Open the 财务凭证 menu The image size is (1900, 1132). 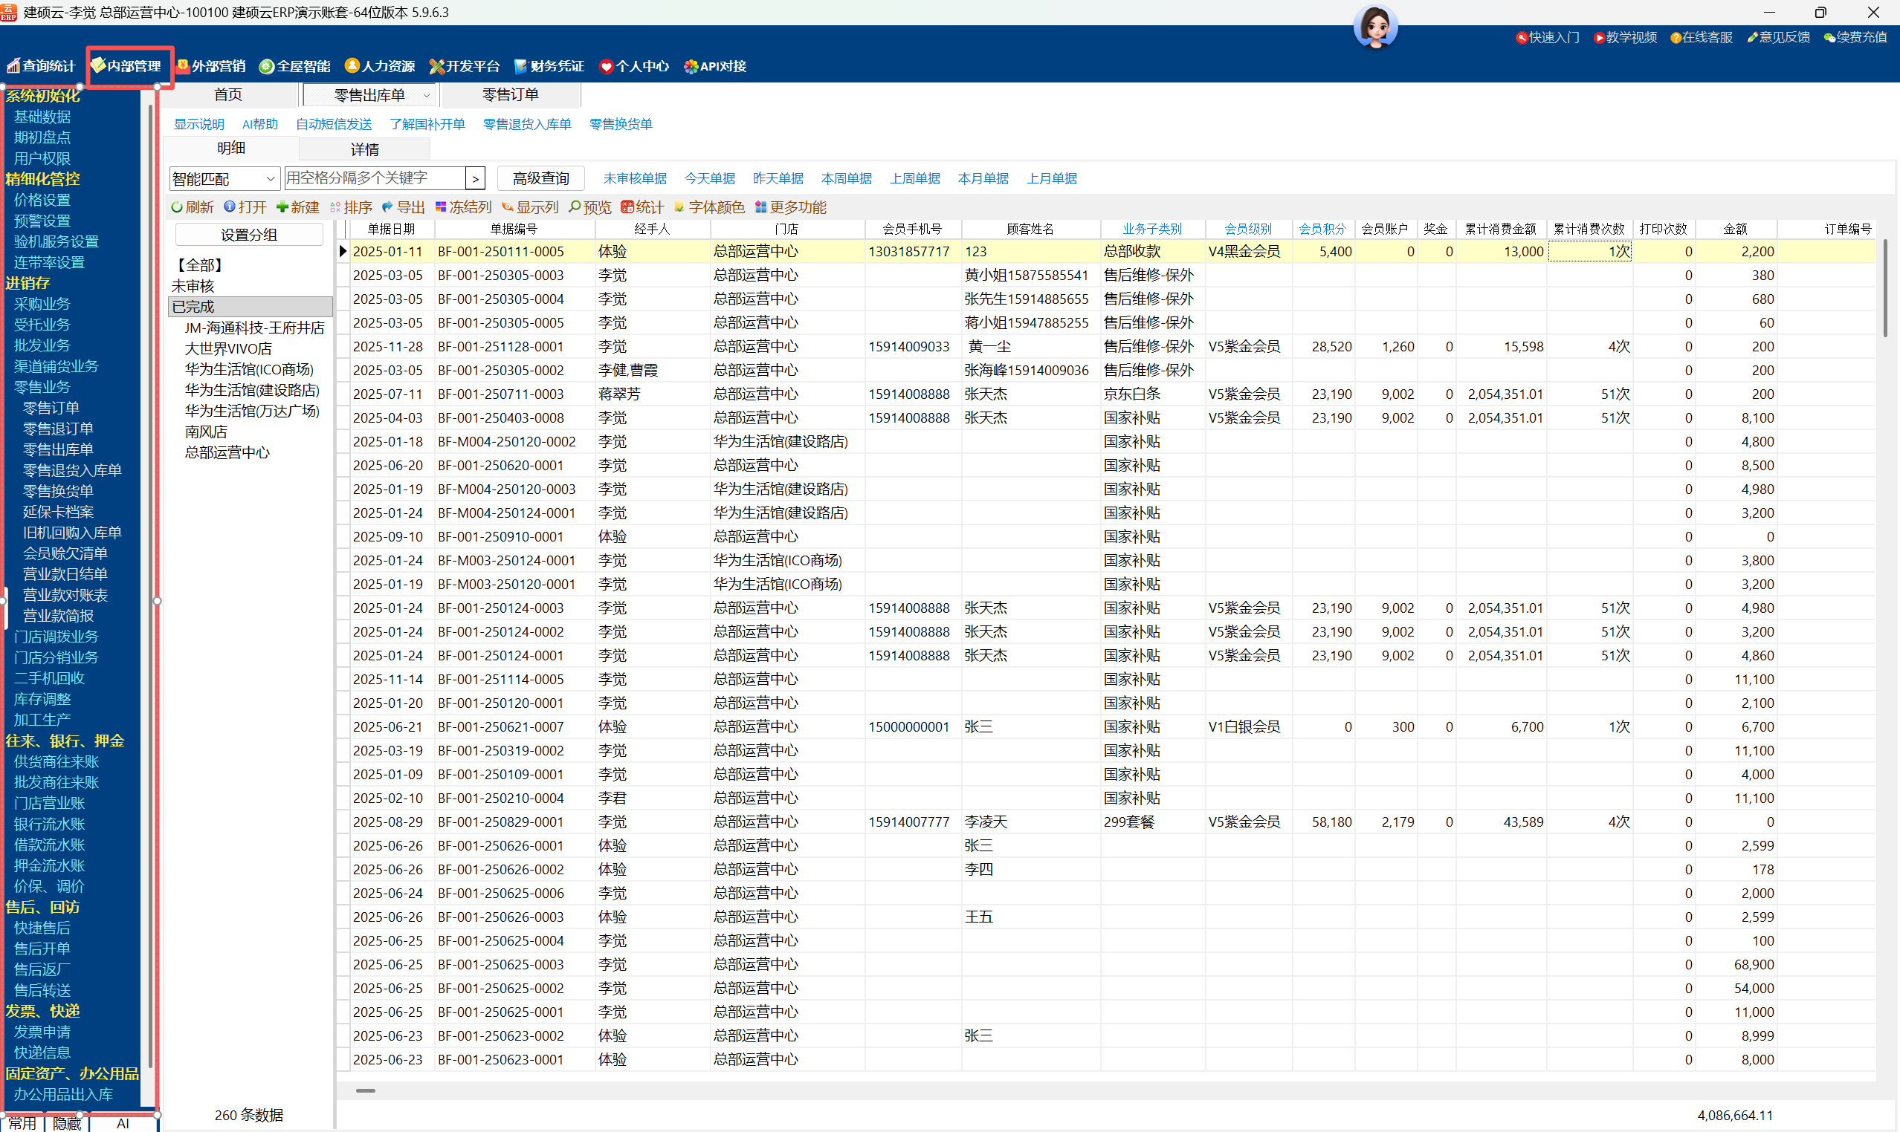point(549,66)
